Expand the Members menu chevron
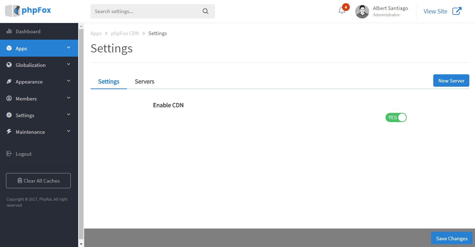 tap(69, 98)
